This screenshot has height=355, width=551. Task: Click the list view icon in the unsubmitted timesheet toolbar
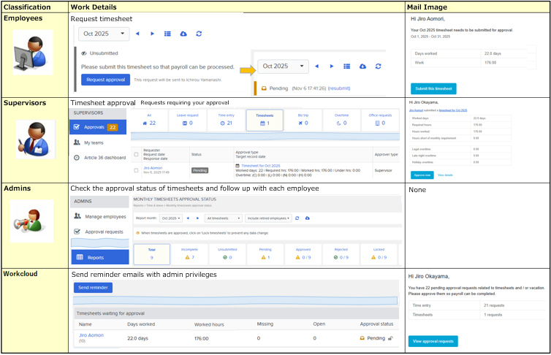click(x=167, y=34)
